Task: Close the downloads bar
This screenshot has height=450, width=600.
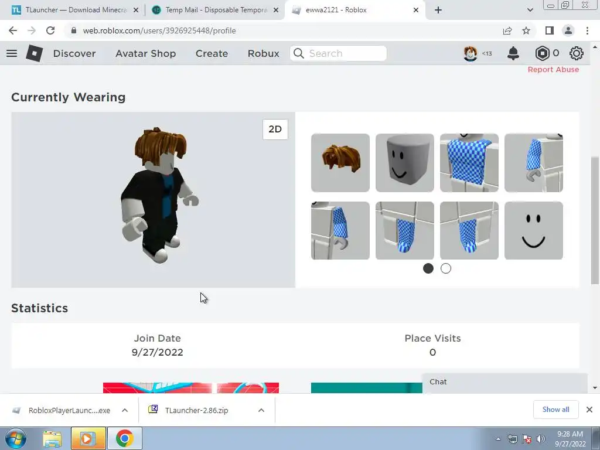Action: pos(589,410)
